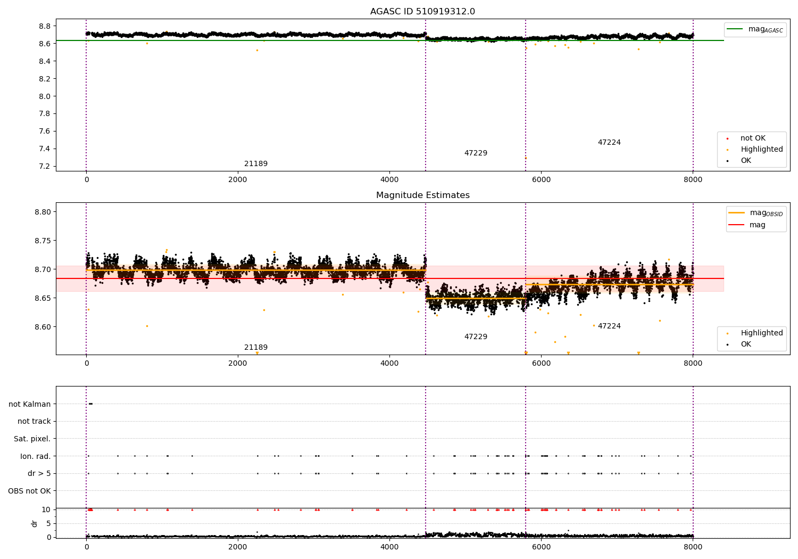Click x-axis tick 8000 in top plot
This screenshot has height=559, width=798.
693,180
